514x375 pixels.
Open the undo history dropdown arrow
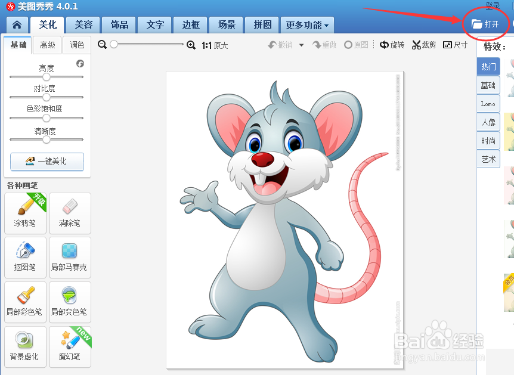pos(301,45)
